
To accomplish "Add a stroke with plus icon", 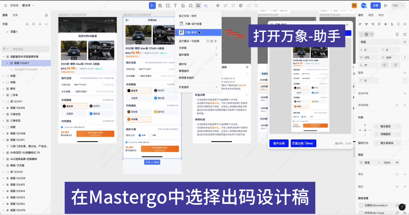I will [x=405, y=186].
